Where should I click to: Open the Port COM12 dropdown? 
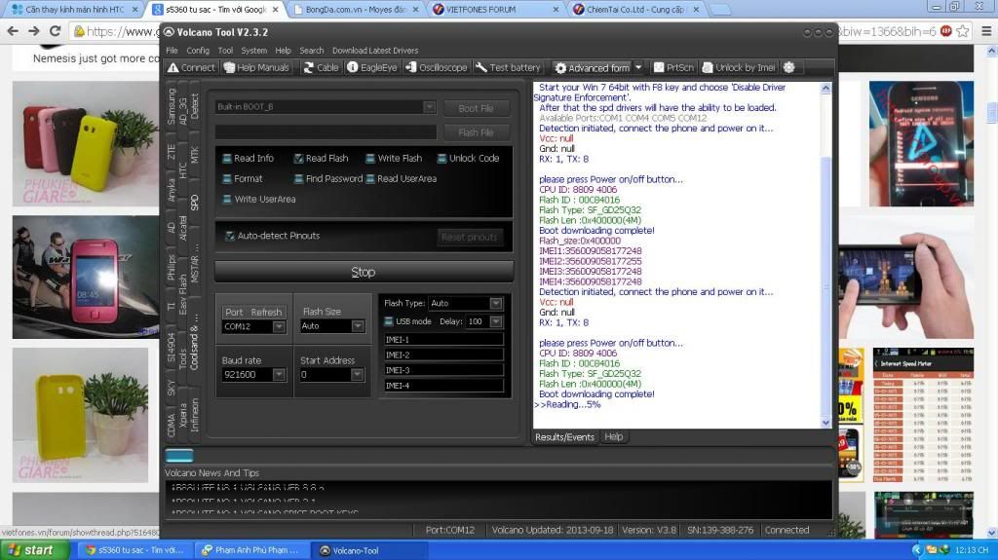tap(279, 326)
